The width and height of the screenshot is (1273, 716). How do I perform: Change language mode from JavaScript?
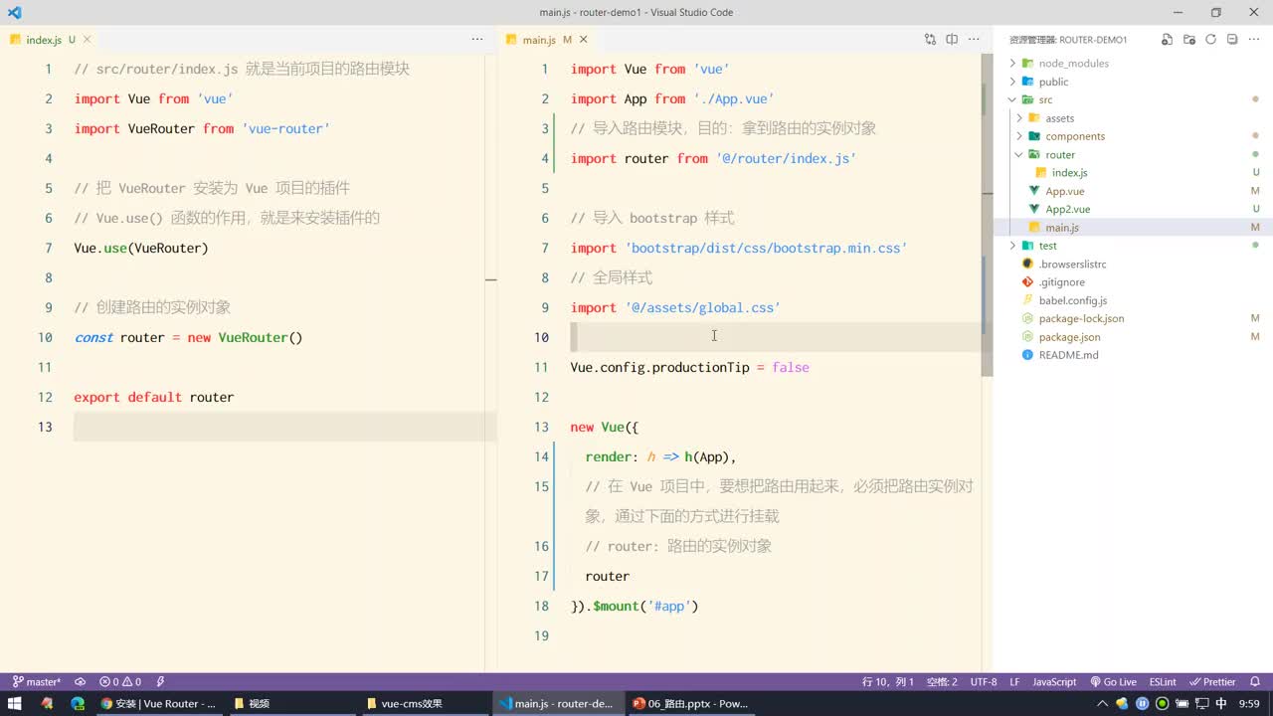pyautogui.click(x=1054, y=682)
